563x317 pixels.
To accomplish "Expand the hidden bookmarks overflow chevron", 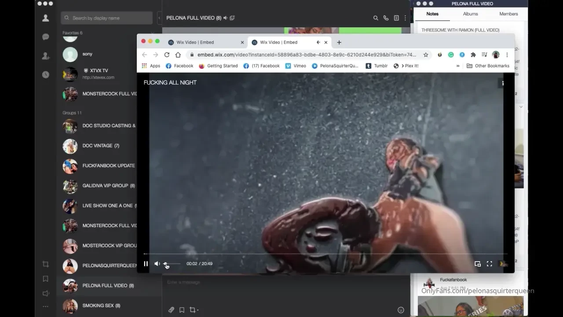I will point(458,66).
